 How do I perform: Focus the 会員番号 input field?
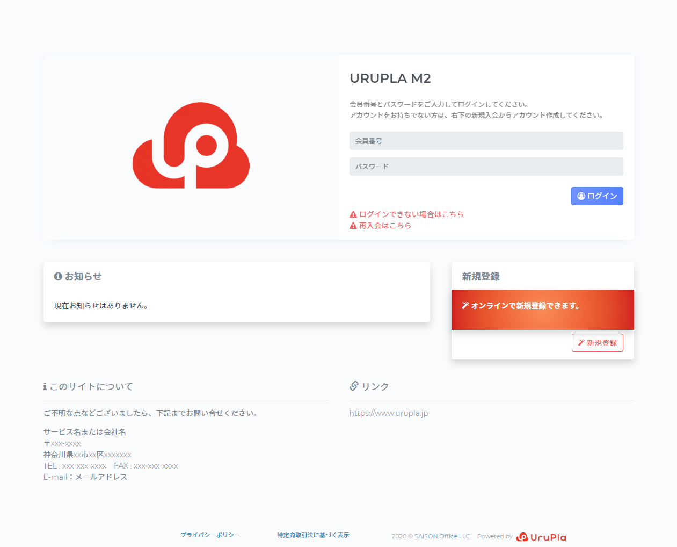click(486, 141)
